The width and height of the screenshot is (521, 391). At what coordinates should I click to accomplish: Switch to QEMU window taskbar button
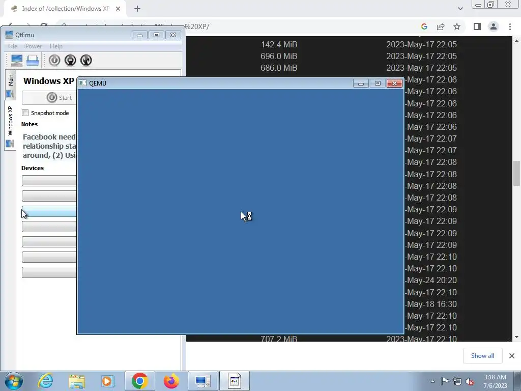(234, 381)
